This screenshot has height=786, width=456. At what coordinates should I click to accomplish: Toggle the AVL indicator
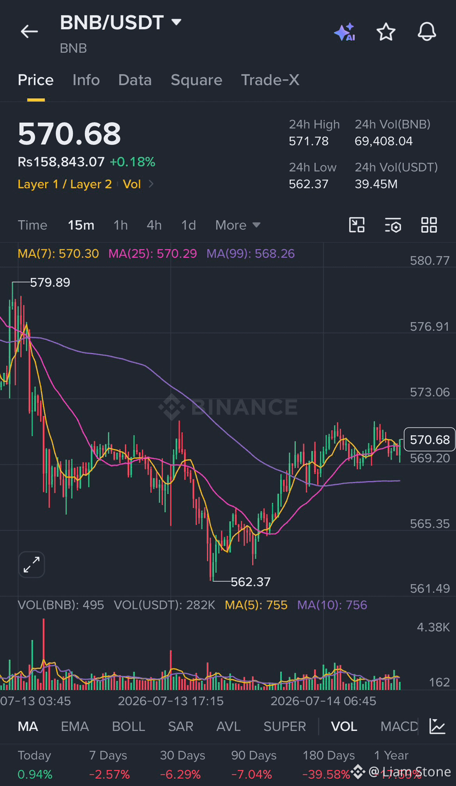click(x=229, y=726)
